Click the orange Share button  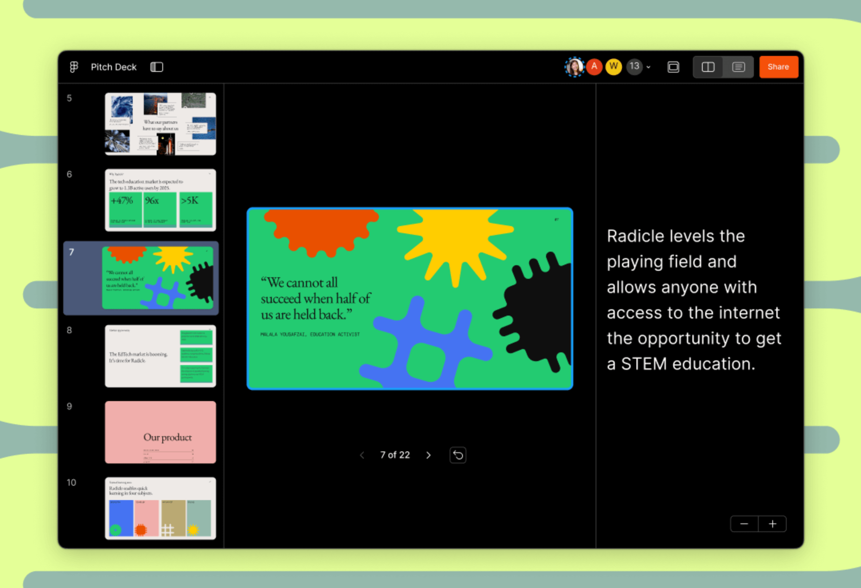pos(778,67)
